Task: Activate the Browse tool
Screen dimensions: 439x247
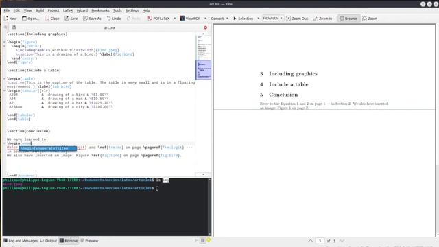Action: click(348, 19)
